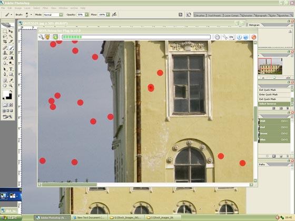Select the Select Inverse history state
295x221 pixels.
274,104
